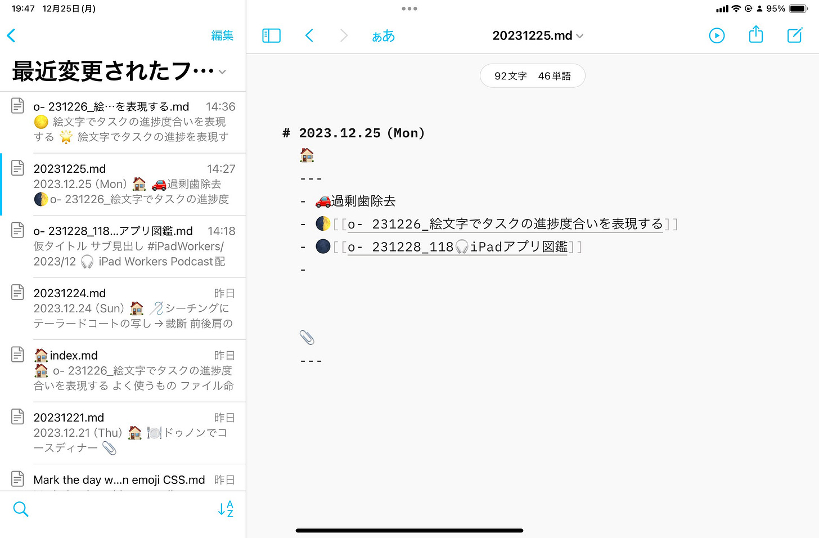The height and width of the screenshot is (538, 819).
Task: Tap the house emoji in the editor
Action: pos(307,155)
